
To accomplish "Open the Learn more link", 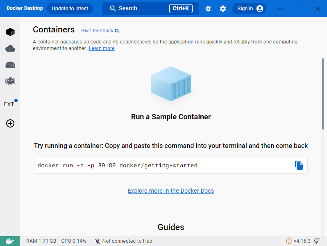I will point(102,48).
